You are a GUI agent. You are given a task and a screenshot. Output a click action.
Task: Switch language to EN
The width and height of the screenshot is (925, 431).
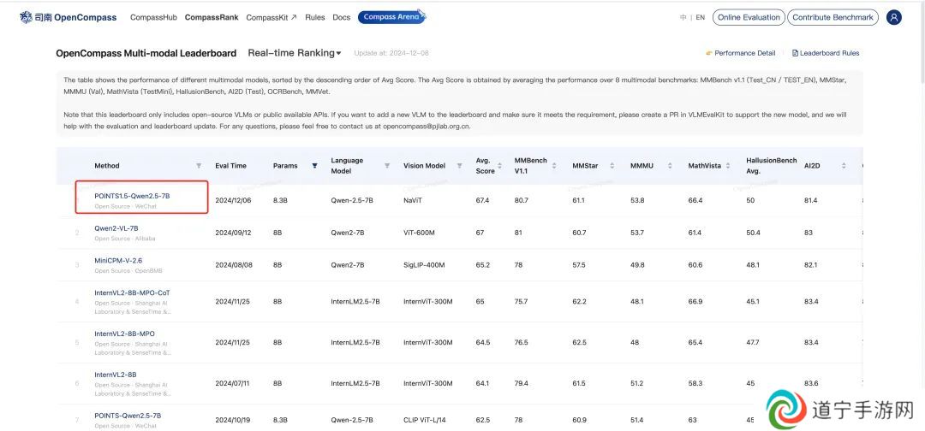pos(701,18)
